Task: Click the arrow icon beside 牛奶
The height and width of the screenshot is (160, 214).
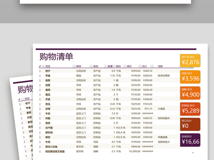Action: point(40,114)
